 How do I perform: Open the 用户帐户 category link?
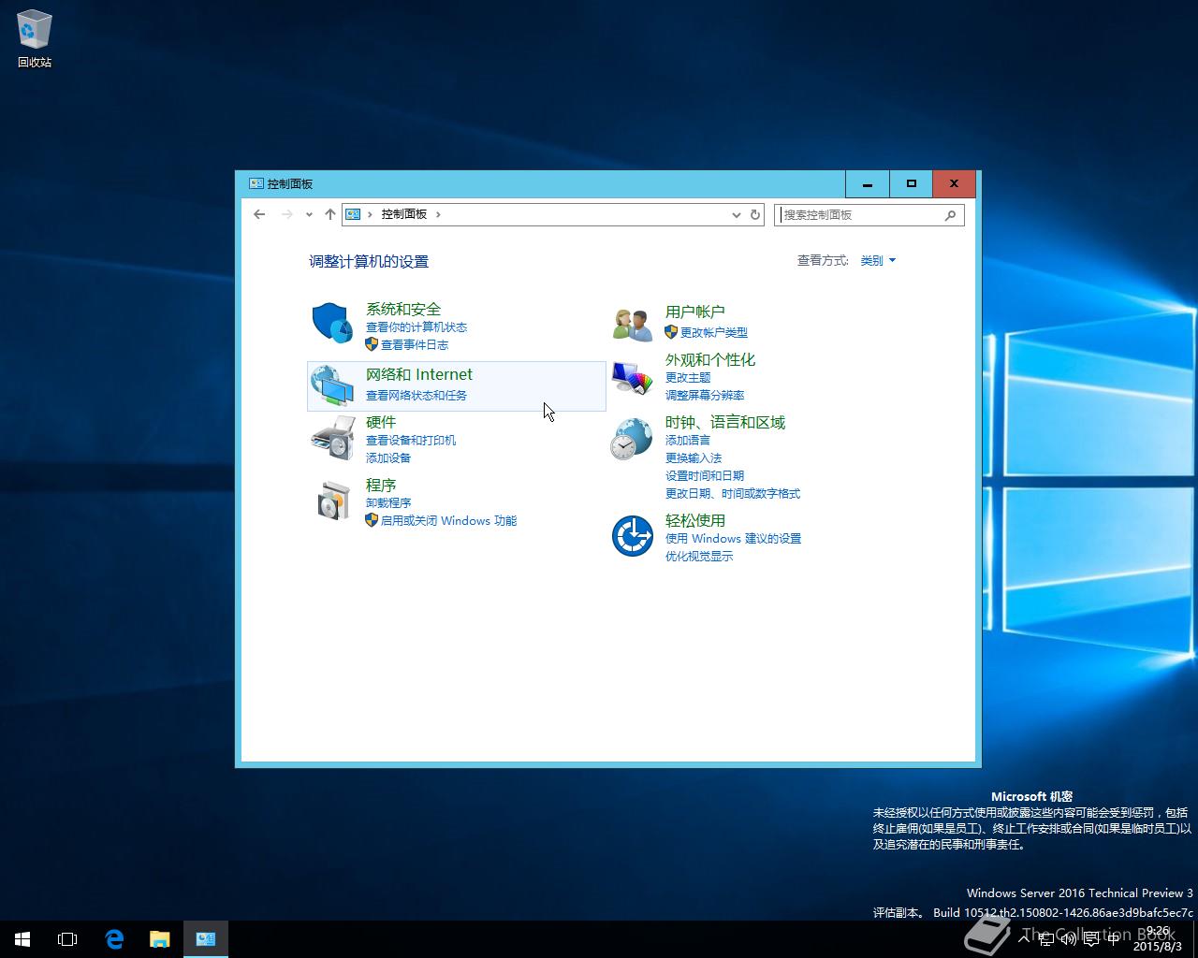695,312
